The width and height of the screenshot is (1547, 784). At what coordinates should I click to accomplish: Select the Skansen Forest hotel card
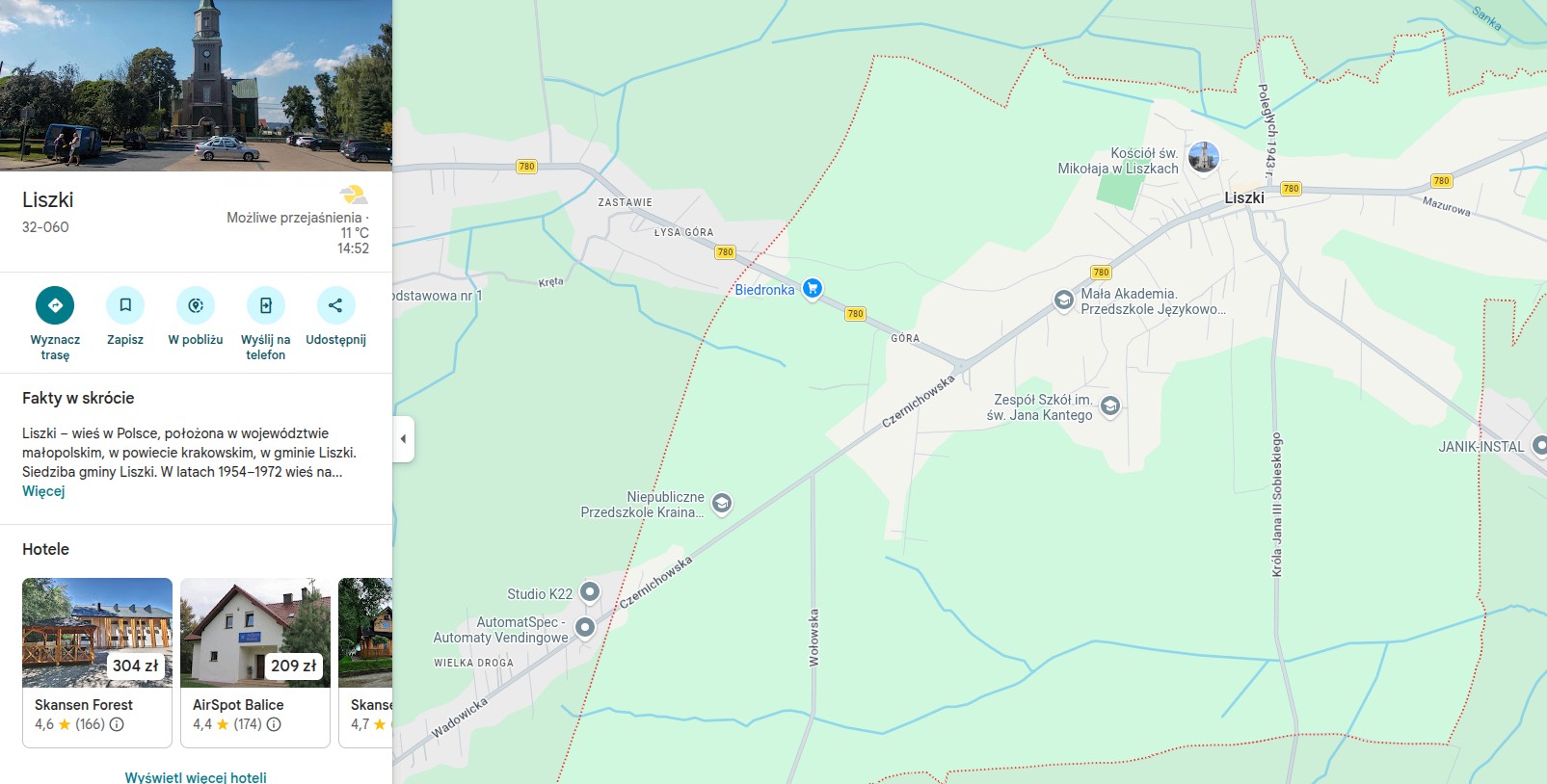pos(97,663)
